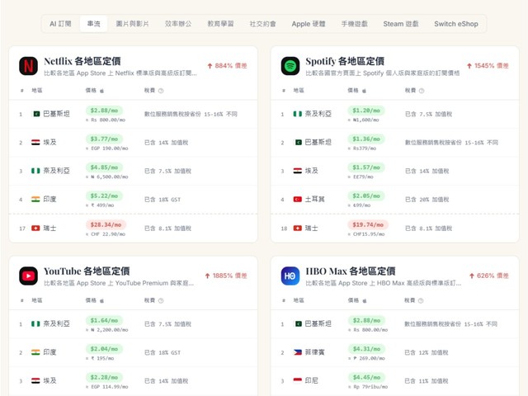This screenshot has height=396, width=528.
Task: Open the 效率辦公 tab
Action: 178,24
